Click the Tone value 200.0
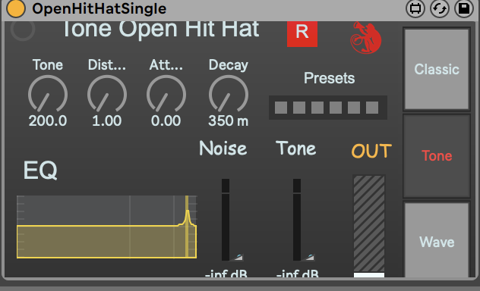 [x=48, y=121]
